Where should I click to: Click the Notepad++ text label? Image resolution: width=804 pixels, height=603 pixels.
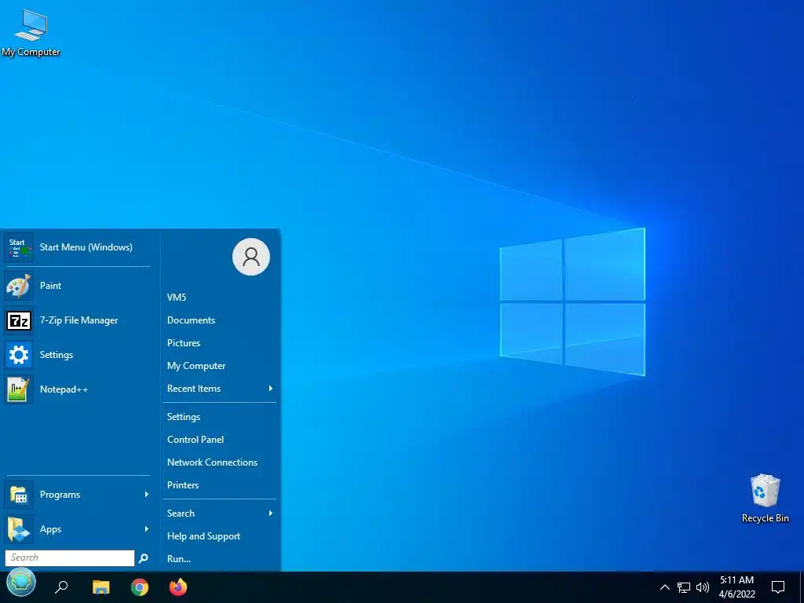tap(64, 389)
